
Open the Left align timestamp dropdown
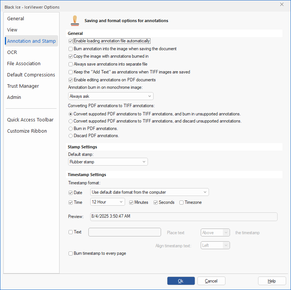pyautogui.click(x=215, y=245)
